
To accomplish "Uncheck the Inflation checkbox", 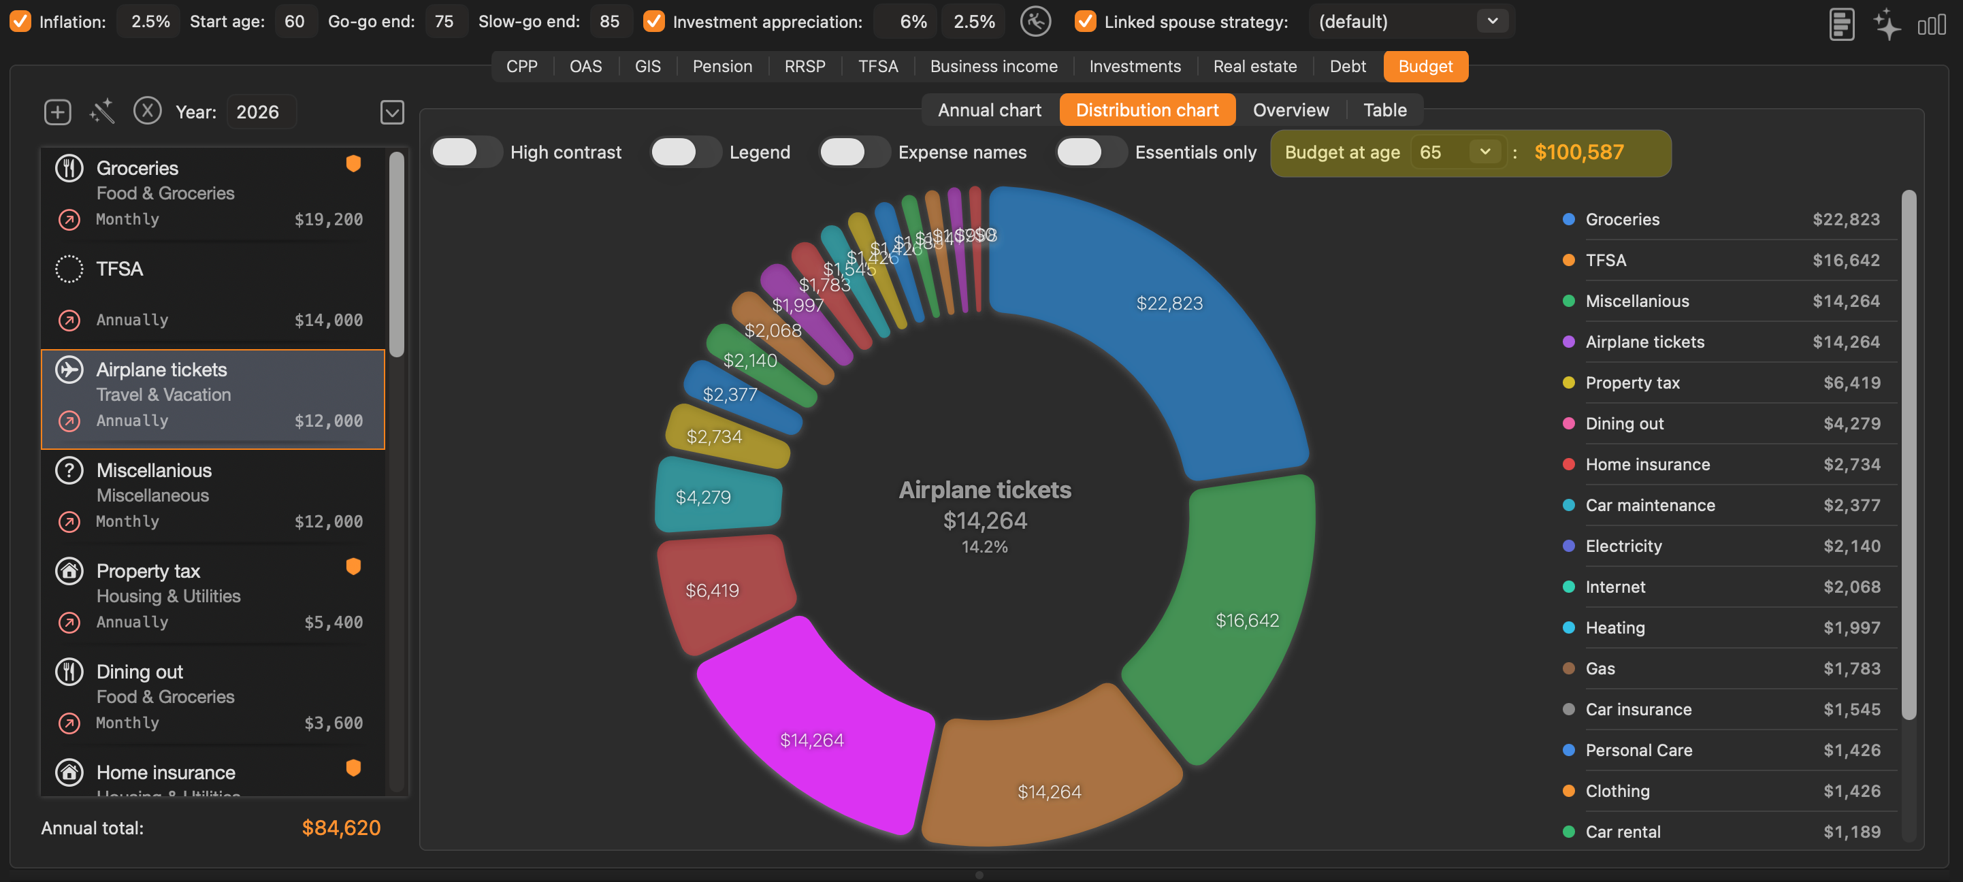I will [20, 21].
